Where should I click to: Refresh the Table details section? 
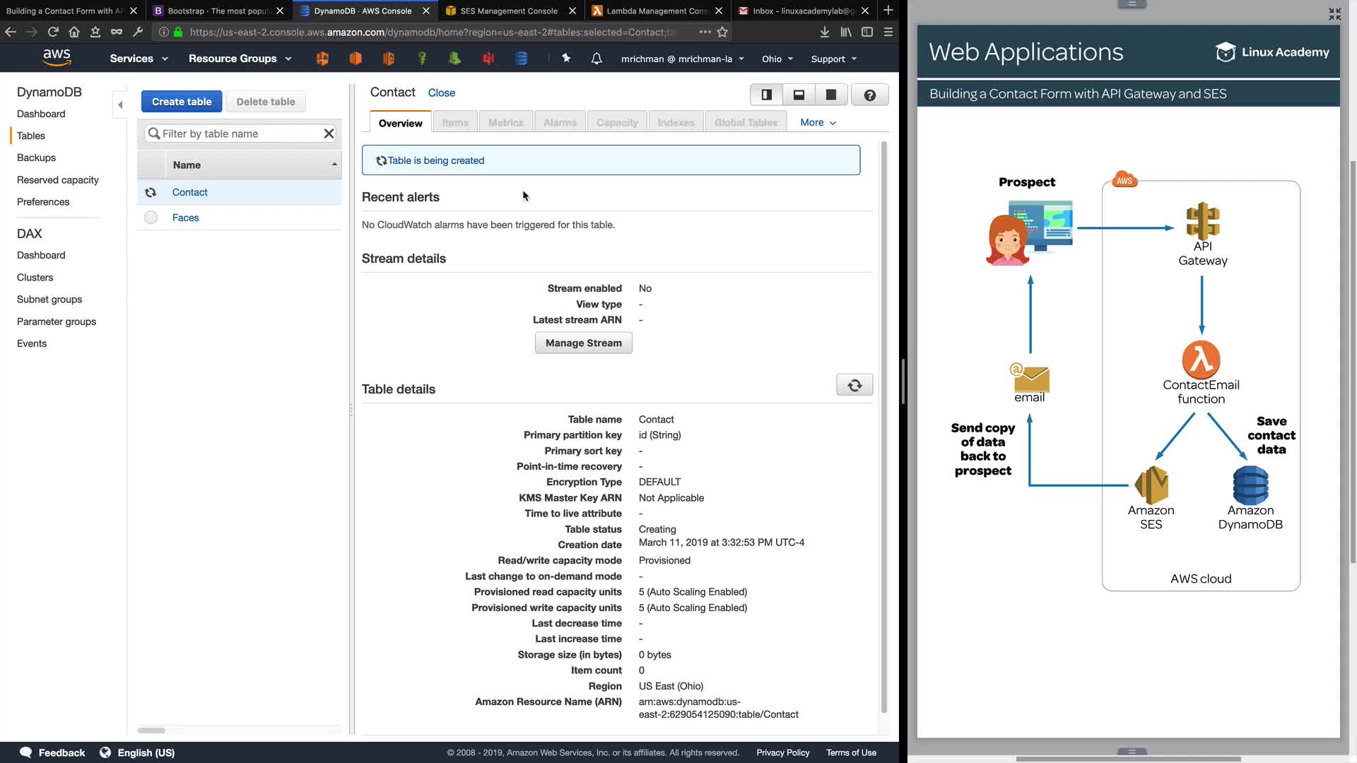click(854, 385)
